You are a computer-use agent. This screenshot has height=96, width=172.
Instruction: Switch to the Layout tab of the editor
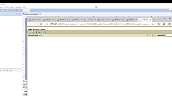[x=25, y=81]
